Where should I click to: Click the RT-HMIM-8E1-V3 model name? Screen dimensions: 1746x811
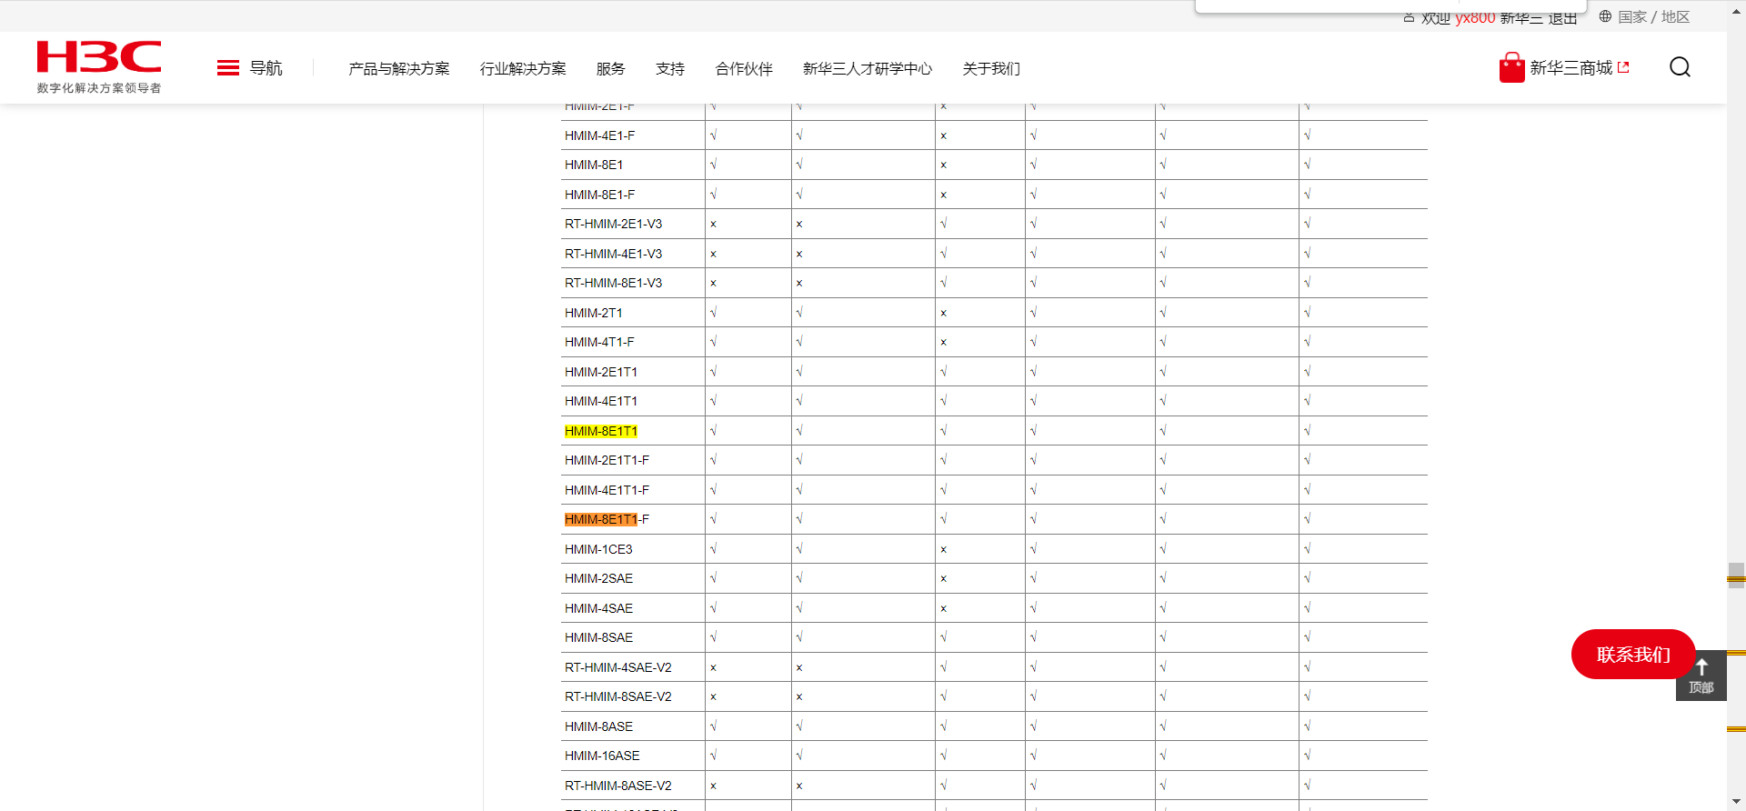click(614, 283)
